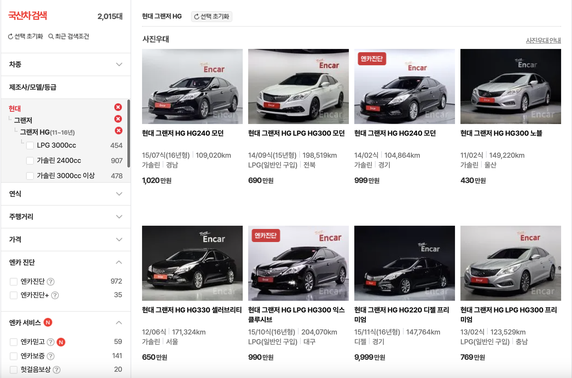Viewport: 572px width, 378px height.
Task: Open 최근 검색조건
Action: (x=69, y=36)
